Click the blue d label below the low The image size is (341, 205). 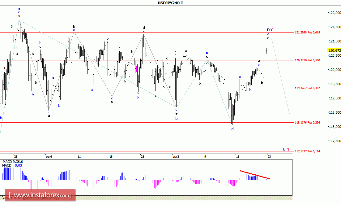[x=232, y=129]
